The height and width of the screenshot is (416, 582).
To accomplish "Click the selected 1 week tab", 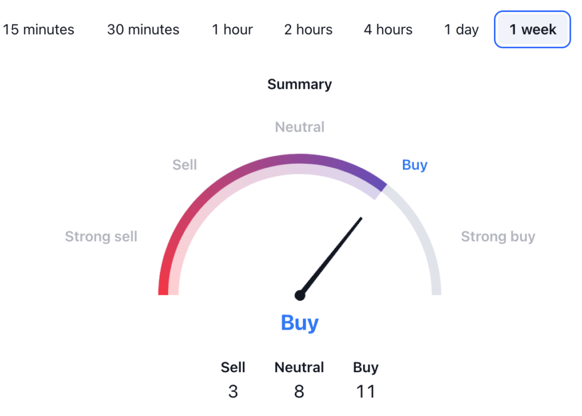I will 533,30.
